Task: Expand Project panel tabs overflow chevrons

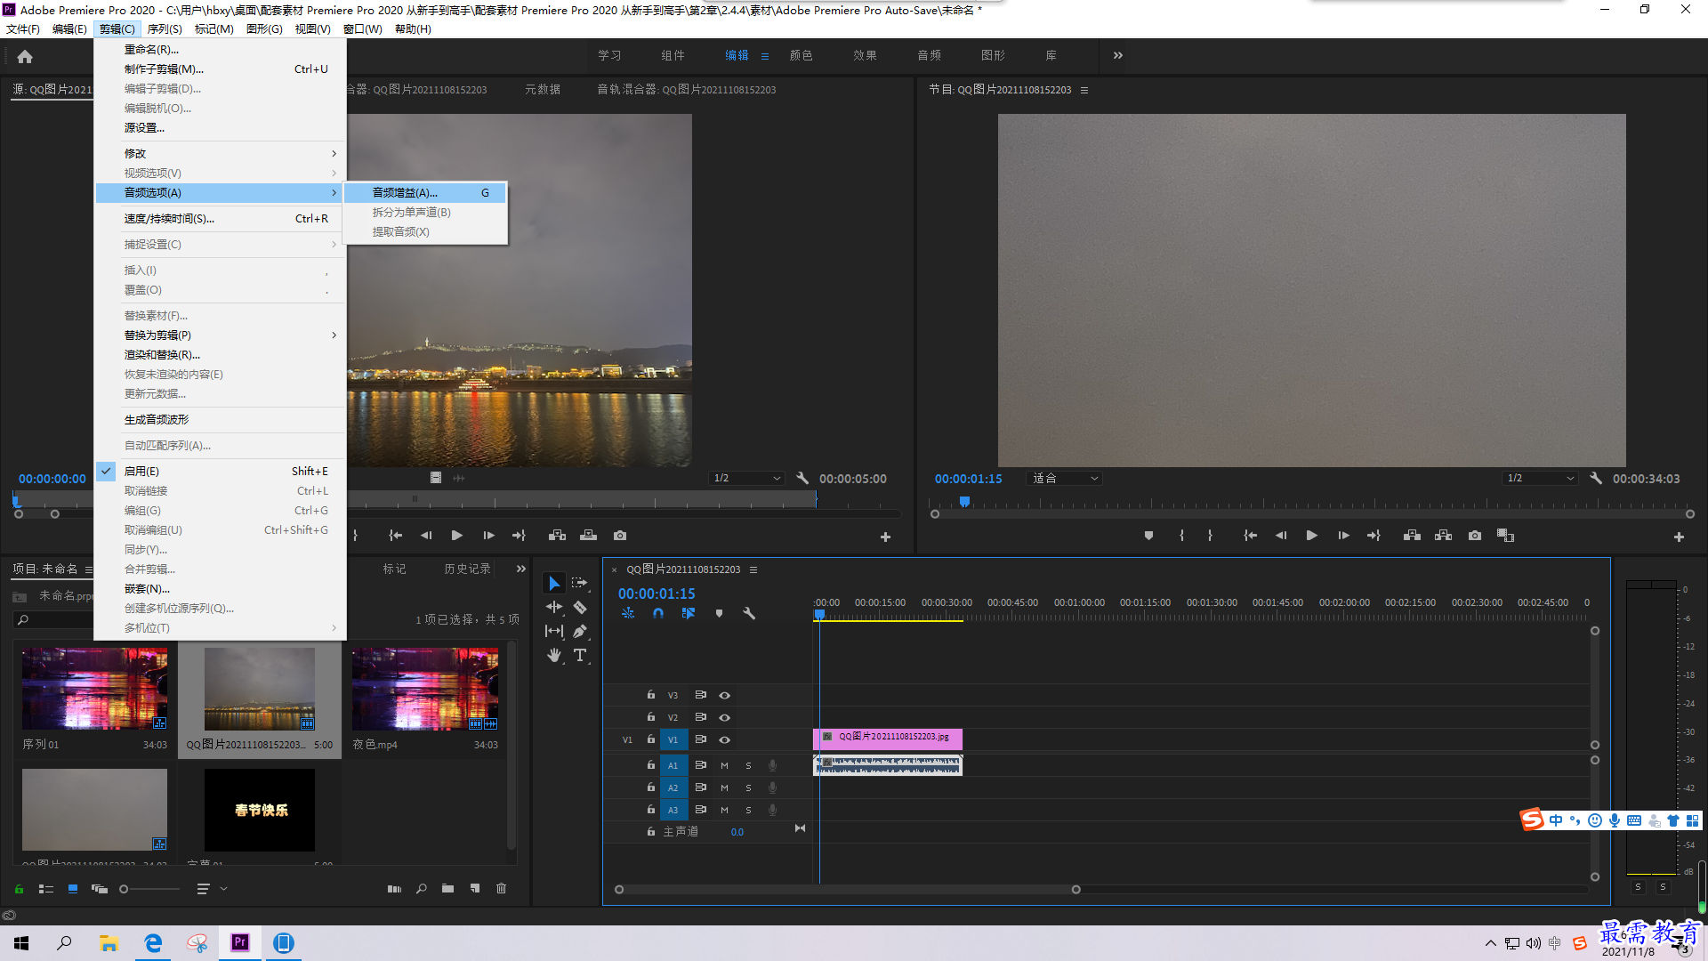Action: [521, 569]
